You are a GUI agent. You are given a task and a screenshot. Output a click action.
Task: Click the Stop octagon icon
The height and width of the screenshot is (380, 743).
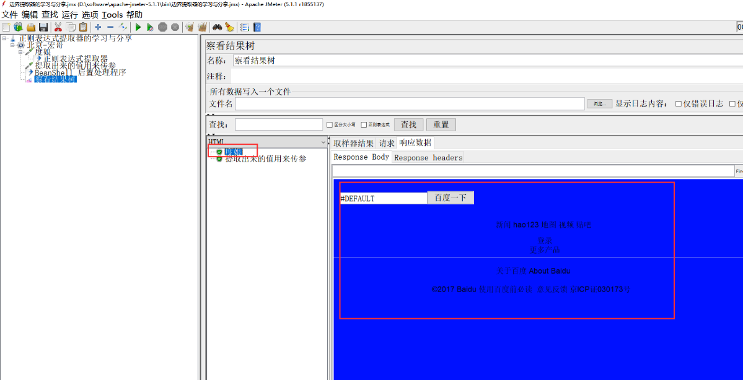(x=162, y=27)
